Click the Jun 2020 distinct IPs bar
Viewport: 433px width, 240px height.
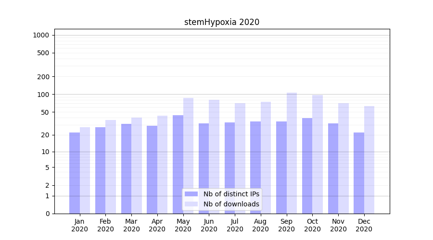(204, 168)
